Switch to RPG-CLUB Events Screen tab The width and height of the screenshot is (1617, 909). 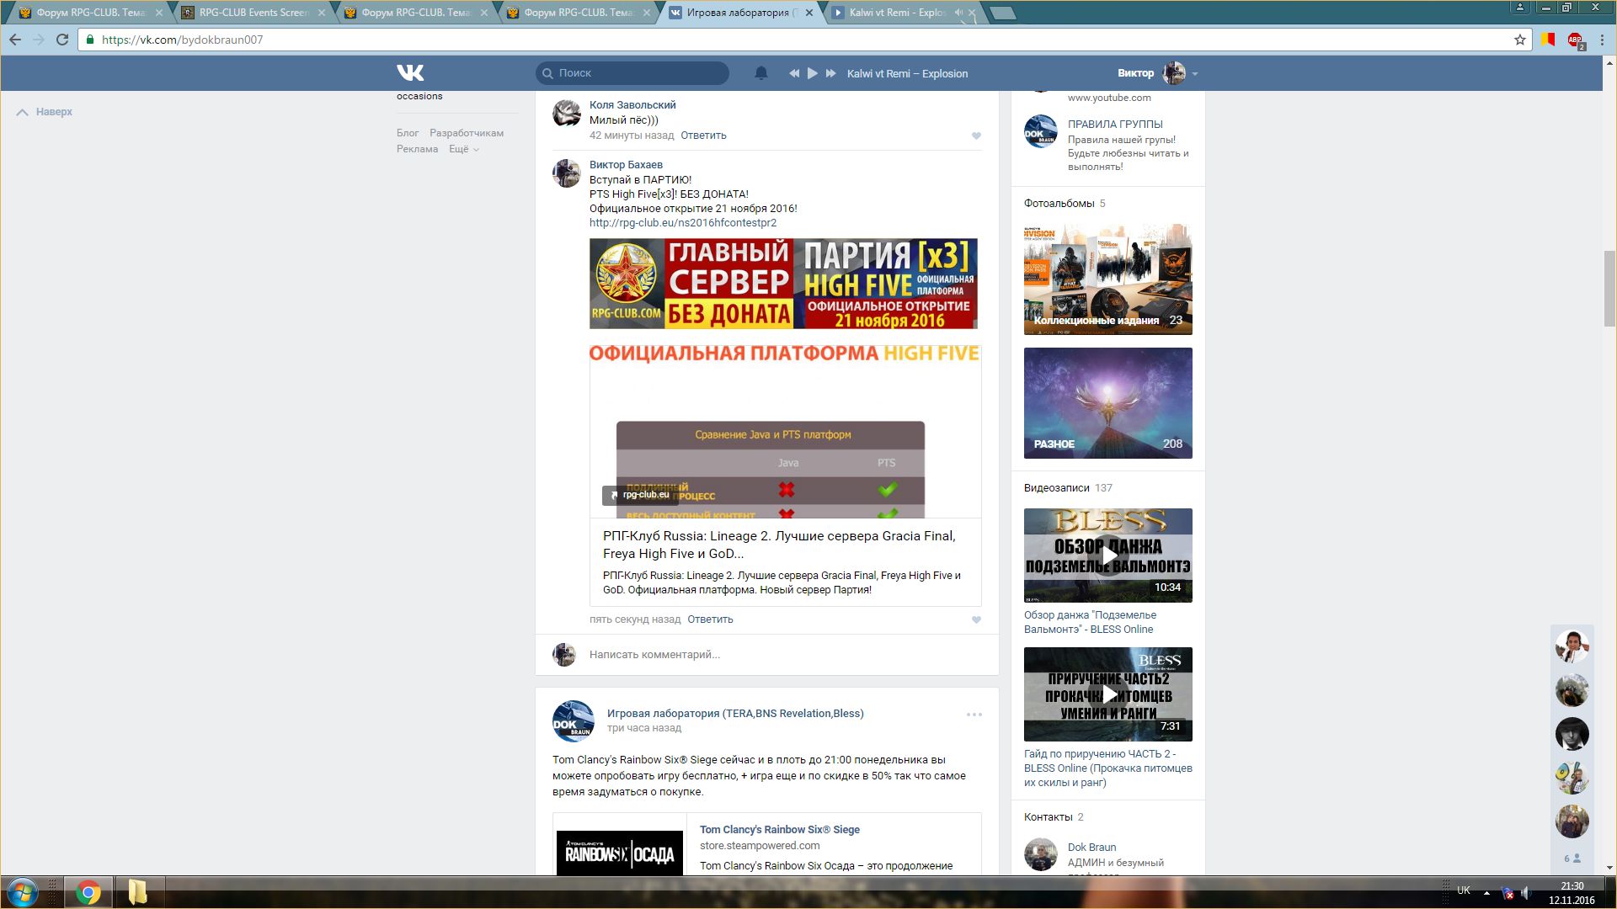(x=253, y=13)
